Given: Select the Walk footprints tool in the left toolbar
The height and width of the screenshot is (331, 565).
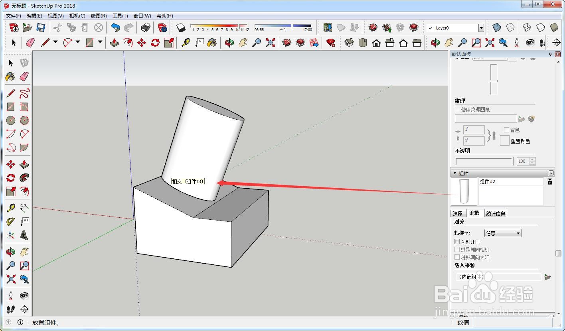Looking at the screenshot, I should [x=11, y=309].
